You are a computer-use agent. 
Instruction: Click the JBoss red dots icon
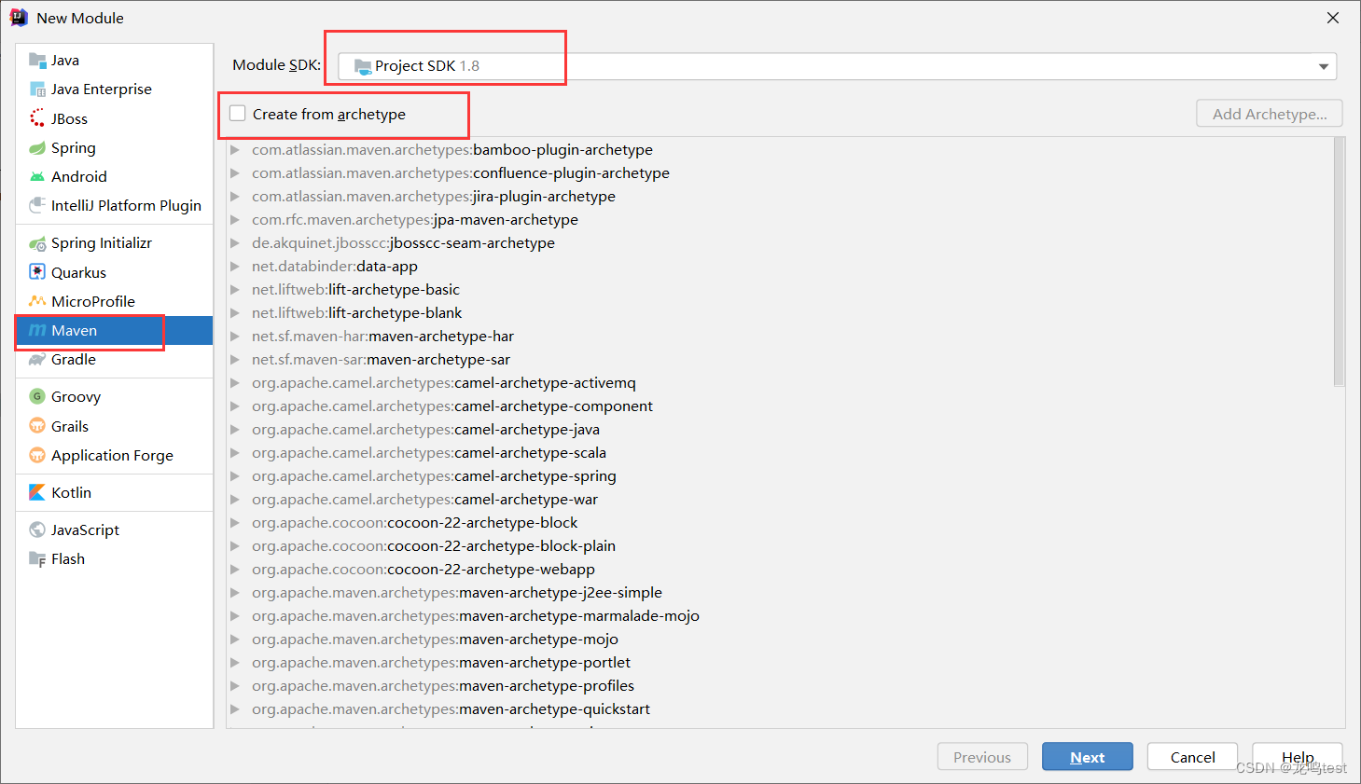click(x=37, y=118)
